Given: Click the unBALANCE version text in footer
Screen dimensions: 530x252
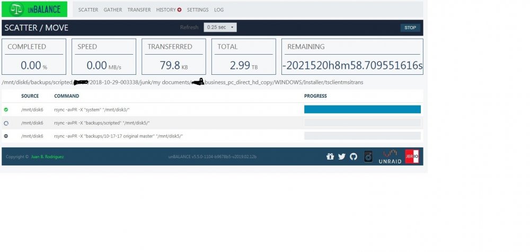Looking at the screenshot, I should pos(213,157).
